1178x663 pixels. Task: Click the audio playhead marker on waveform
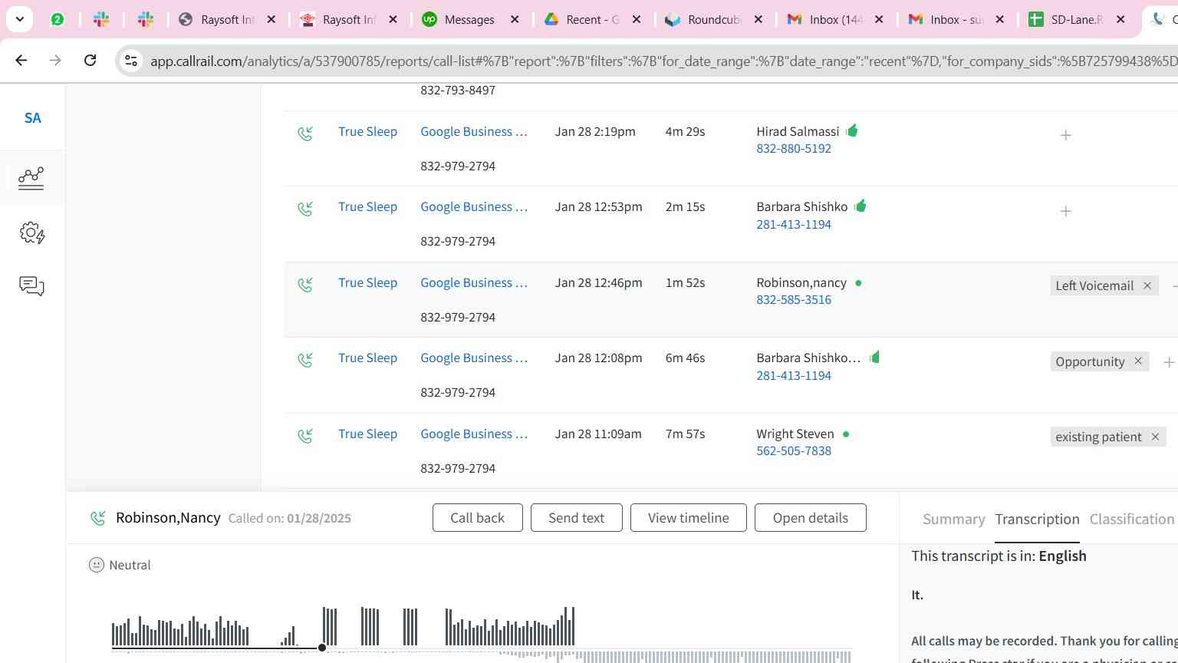click(x=322, y=648)
